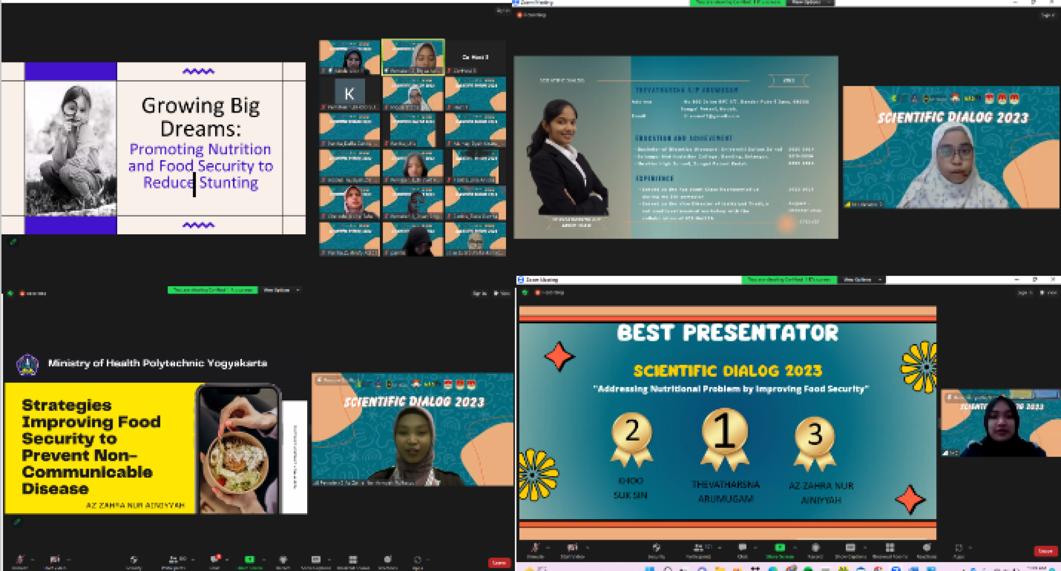Open Apps icon in Best Presentator window toolbar
Image resolution: width=1061 pixels, height=571 pixels.
point(959,549)
